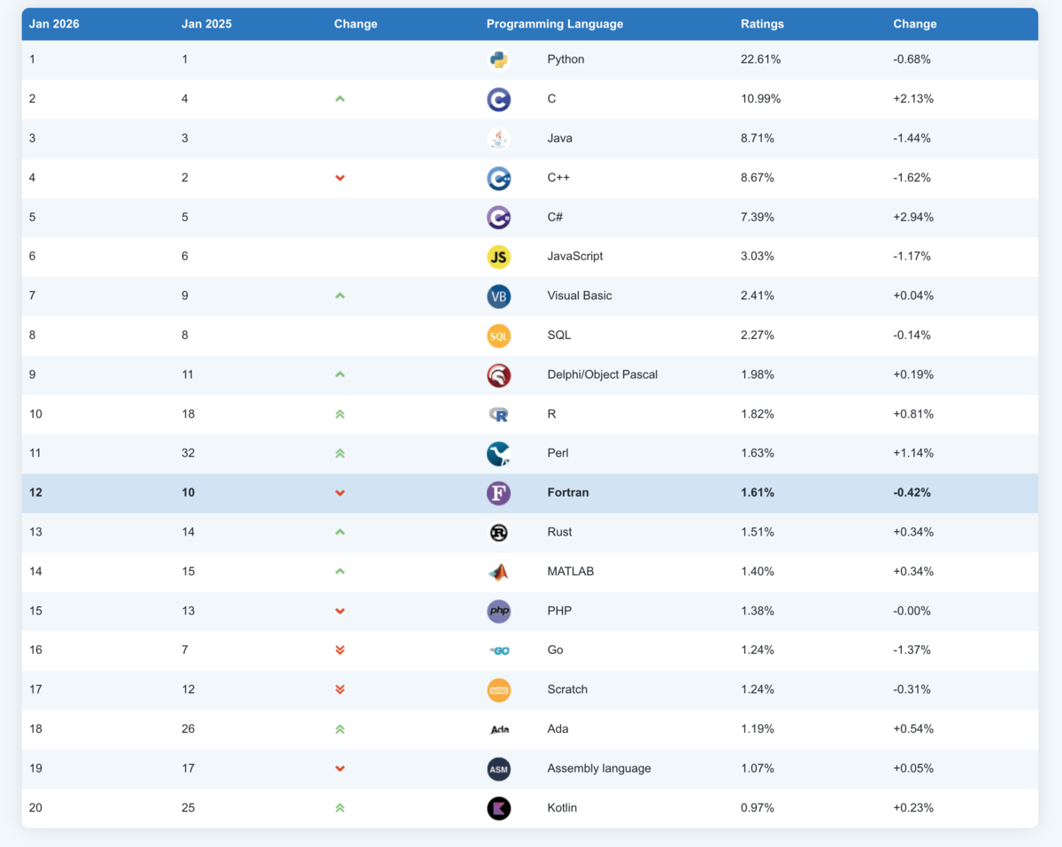Click the Perl logo icon

[498, 453]
